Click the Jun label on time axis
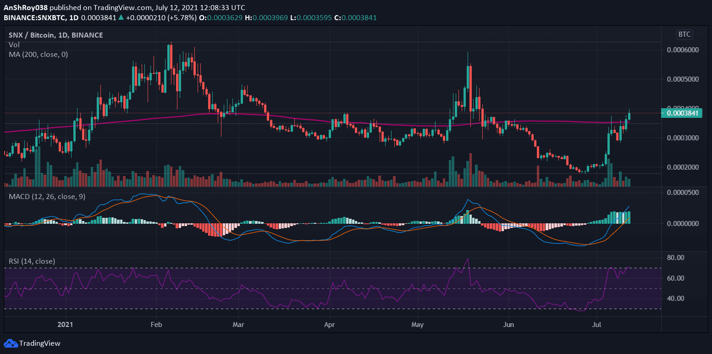Image resolution: width=712 pixels, height=354 pixels. pos(508,325)
